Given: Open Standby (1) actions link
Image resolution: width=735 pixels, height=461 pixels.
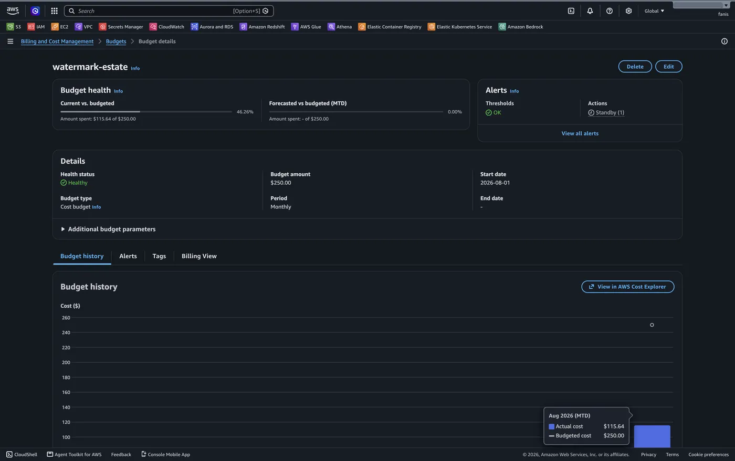Looking at the screenshot, I should click(606, 113).
